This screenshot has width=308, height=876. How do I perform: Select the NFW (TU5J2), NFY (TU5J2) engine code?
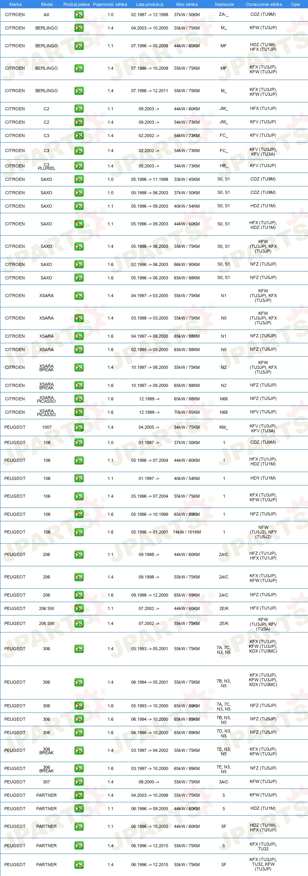point(263,532)
